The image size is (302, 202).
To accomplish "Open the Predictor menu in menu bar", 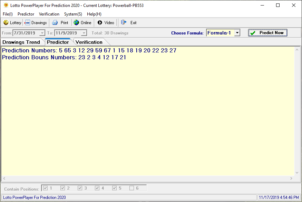I will click(x=26, y=14).
